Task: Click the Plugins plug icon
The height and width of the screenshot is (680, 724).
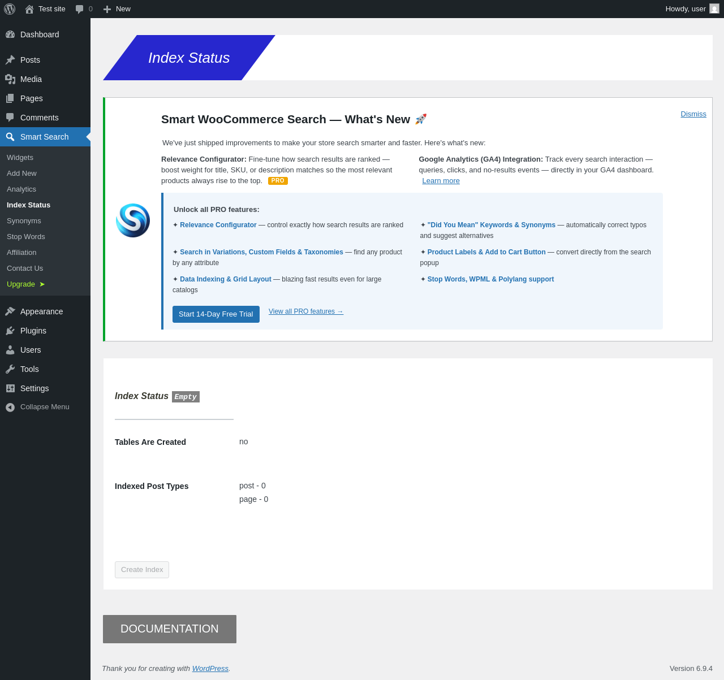Action: coord(10,331)
